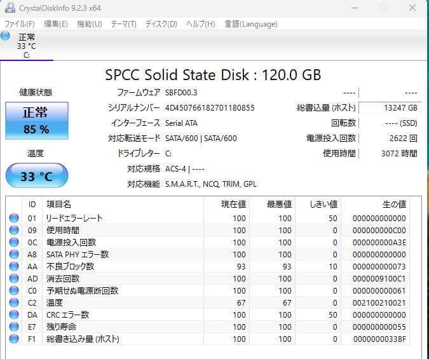This screenshot has width=429, height=359.
Task: Open the テーマ(T) menu
Action: click(123, 24)
